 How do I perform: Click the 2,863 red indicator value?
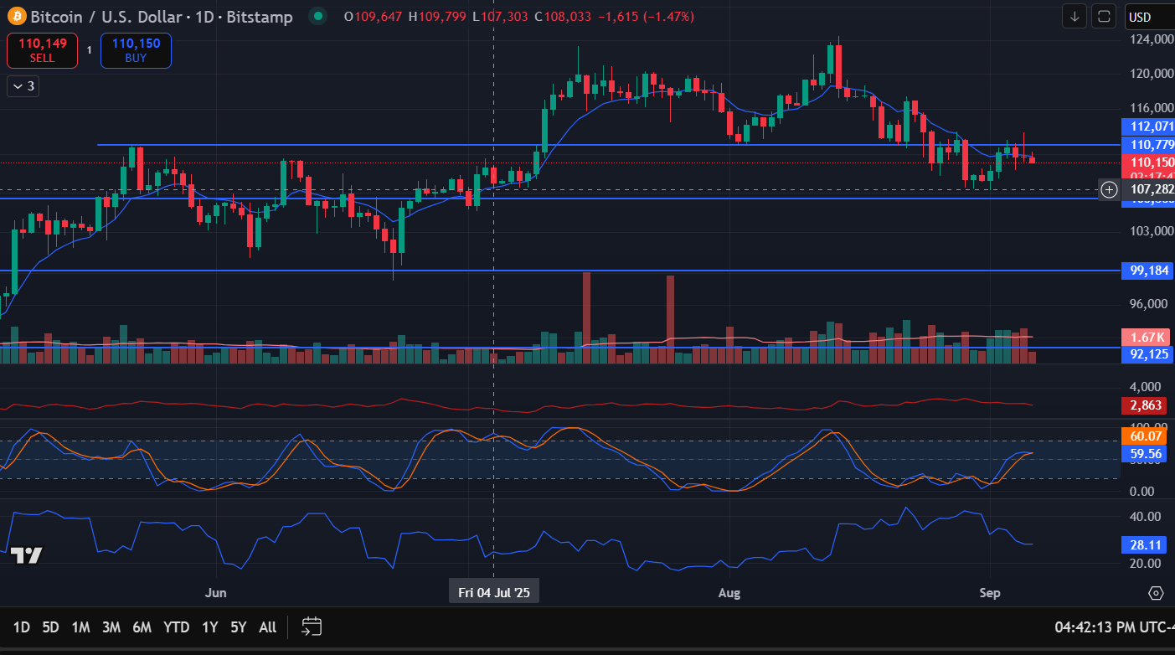(1145, 405)
